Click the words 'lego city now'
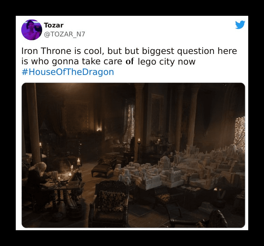 (167, 61)
